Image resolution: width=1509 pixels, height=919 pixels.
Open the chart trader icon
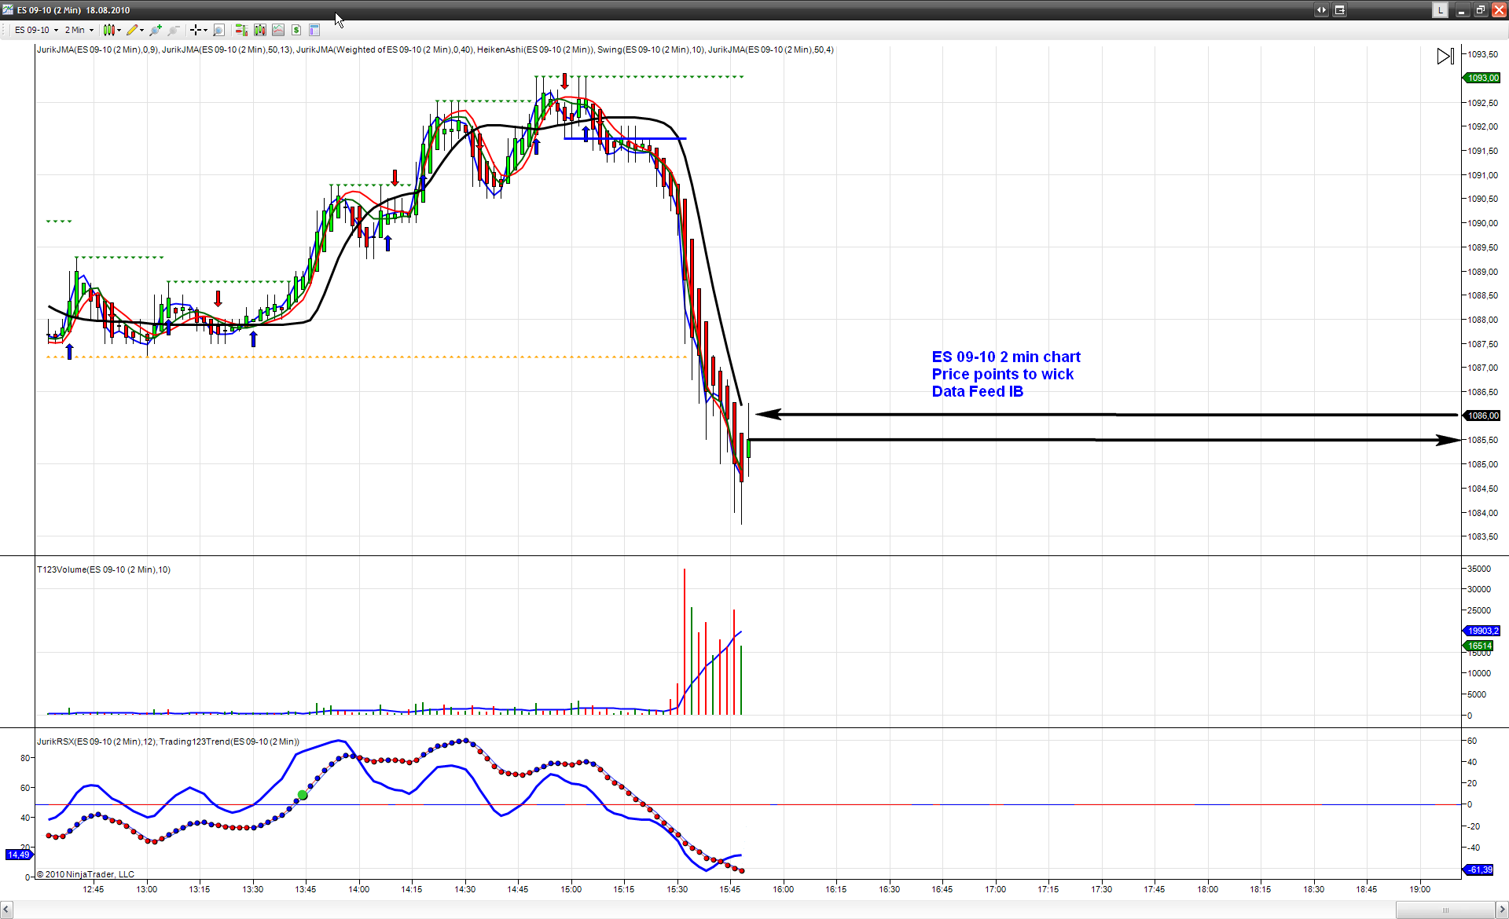pyautogui.click(x=241, y=30)
